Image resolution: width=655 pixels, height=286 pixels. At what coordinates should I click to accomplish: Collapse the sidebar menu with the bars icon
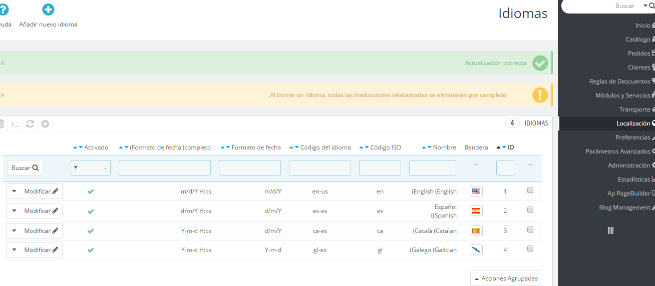point(610,230)
